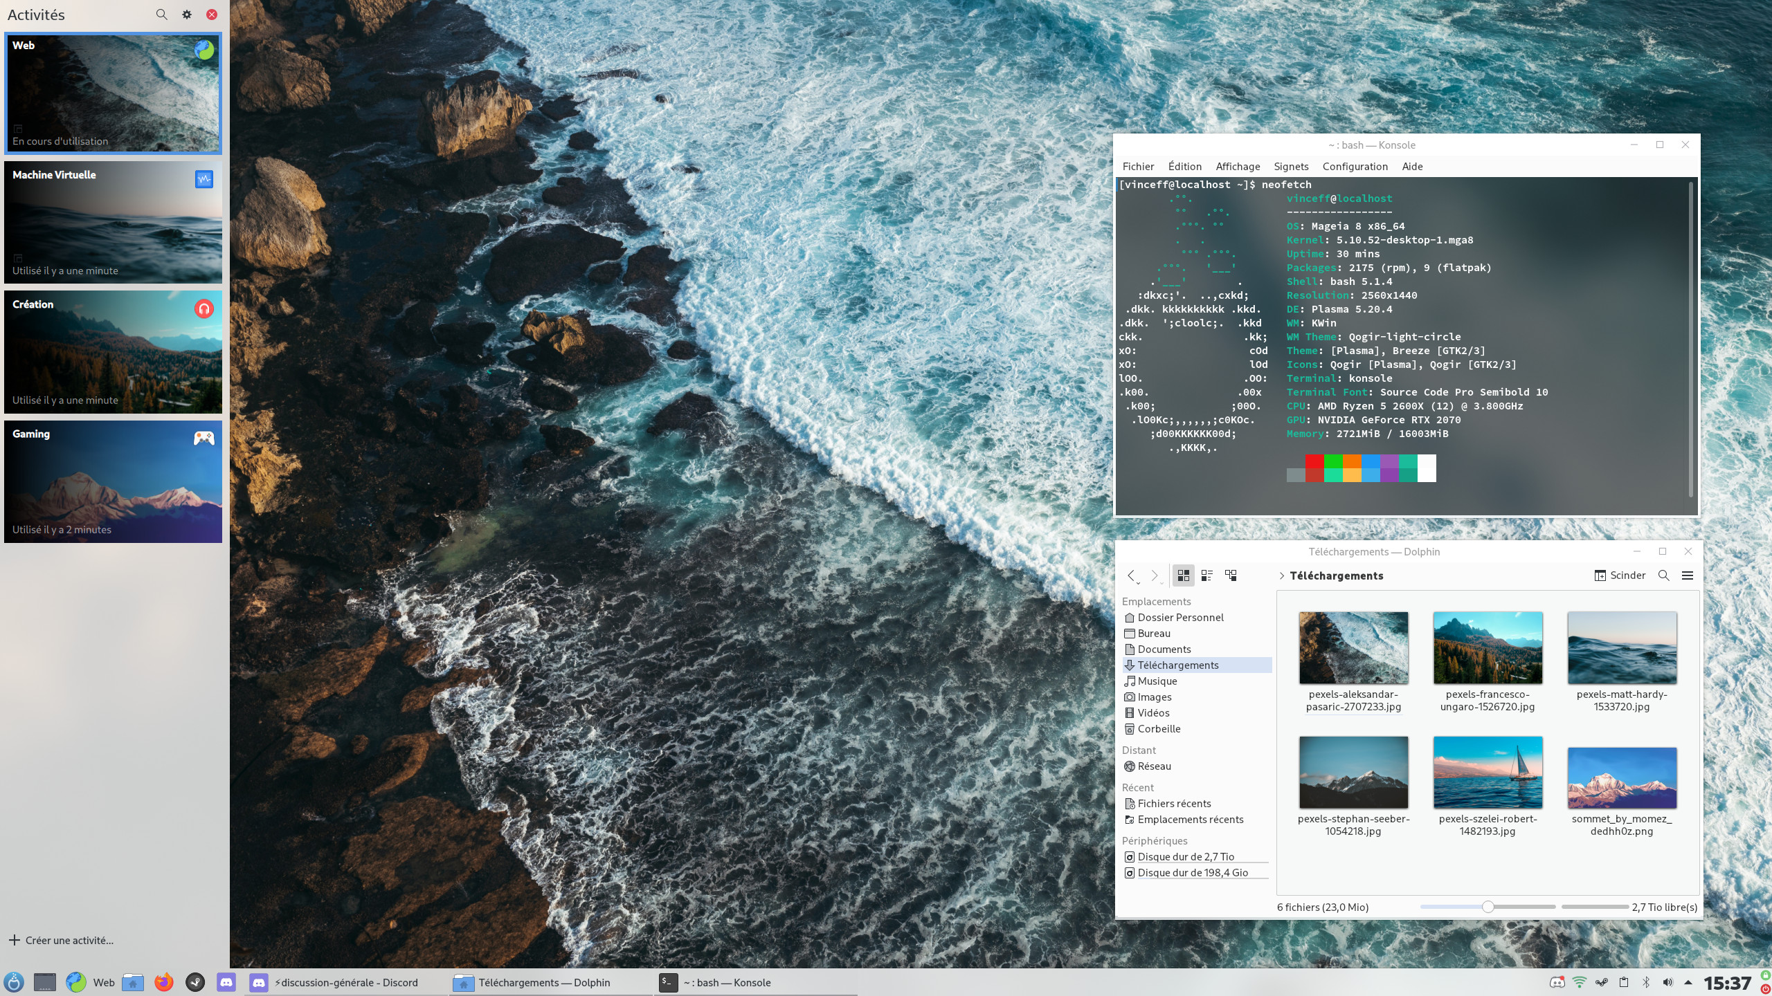
Task: Open the Dolphin hamburger menu
Action: click(x=1688, y=575)
